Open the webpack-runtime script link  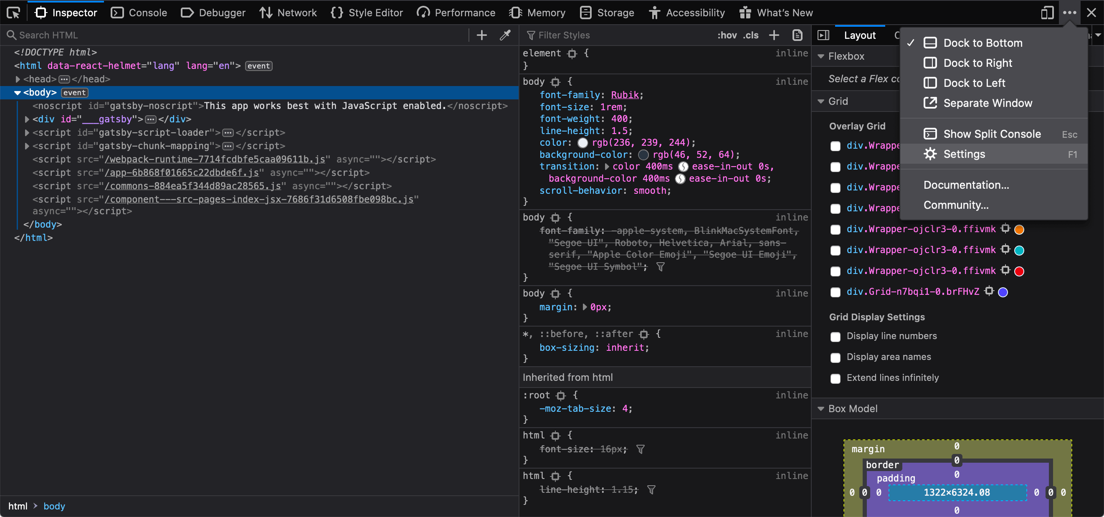click(215, 160)
